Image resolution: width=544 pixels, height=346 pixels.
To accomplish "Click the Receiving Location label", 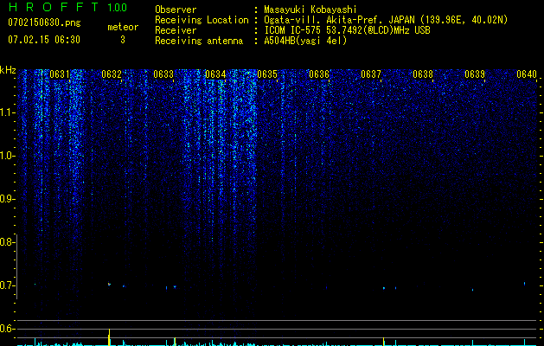I will pyautogui.click(x=202, y=20).
